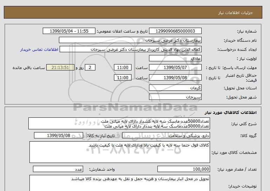The width and height of the screenshot is (270, 191).
Task: Click the واحد شمارش label
Action: (102, 170)
